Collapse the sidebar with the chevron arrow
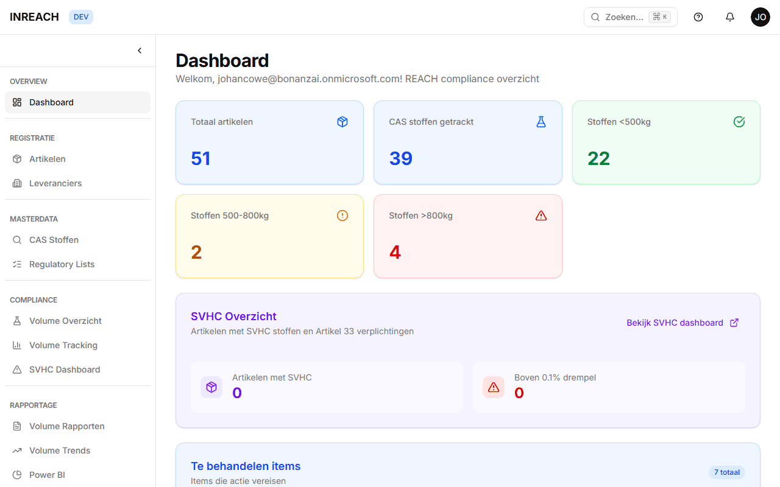780x487 pixels. (139, 51)
